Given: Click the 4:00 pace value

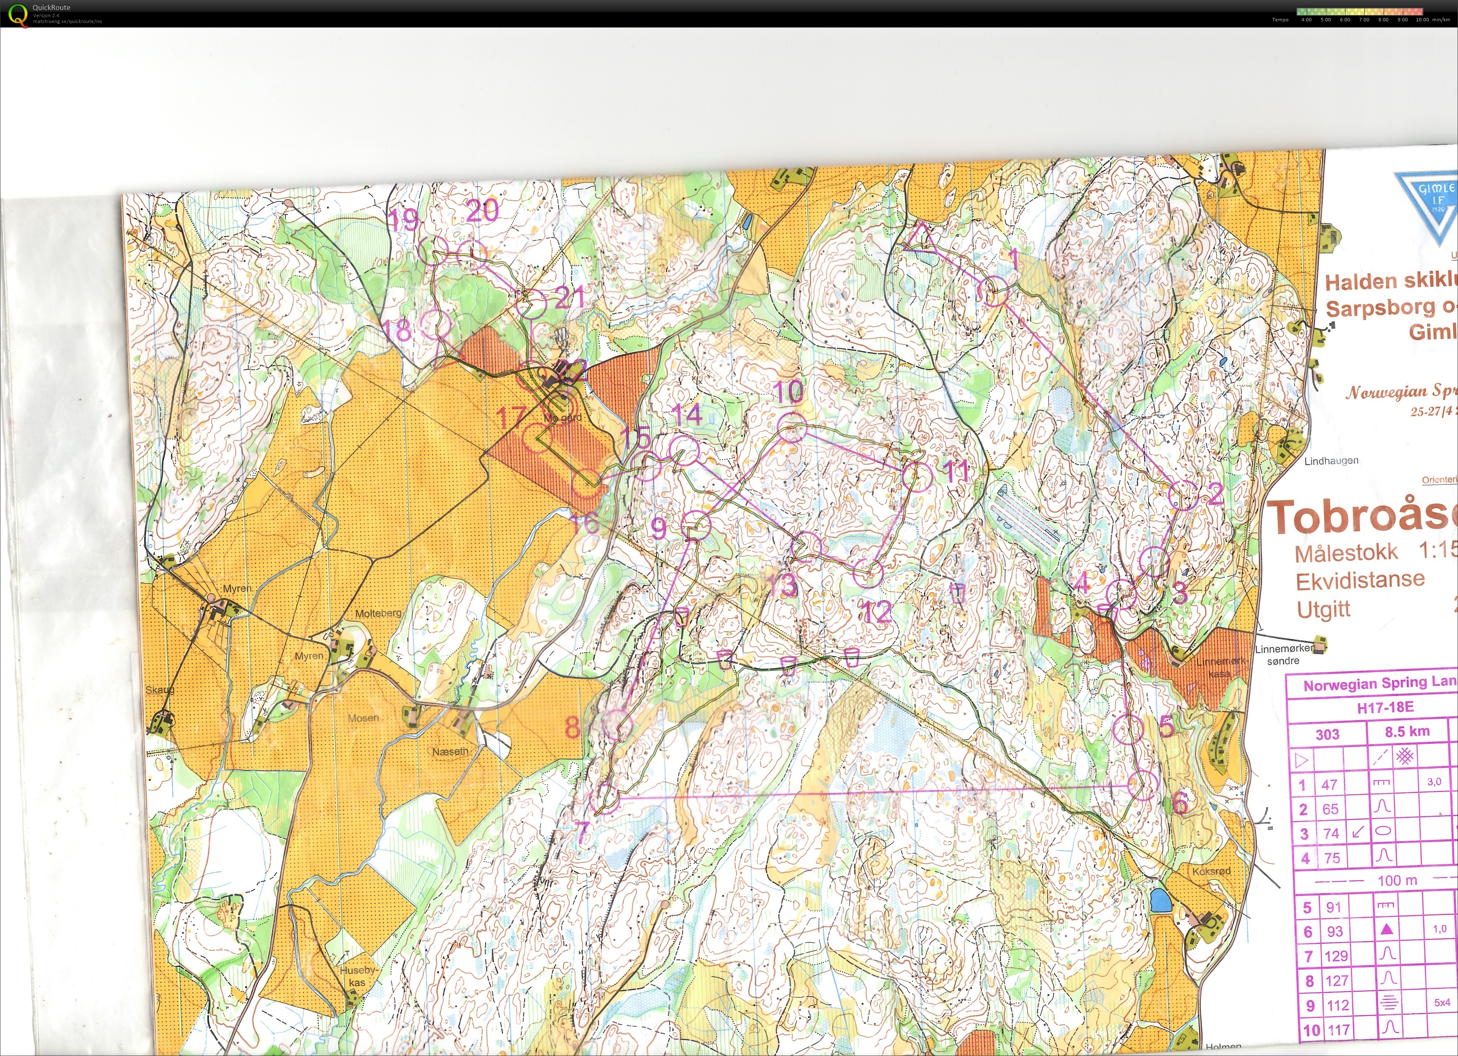Looking at the screenshot, I should [x=1306, y=20].
